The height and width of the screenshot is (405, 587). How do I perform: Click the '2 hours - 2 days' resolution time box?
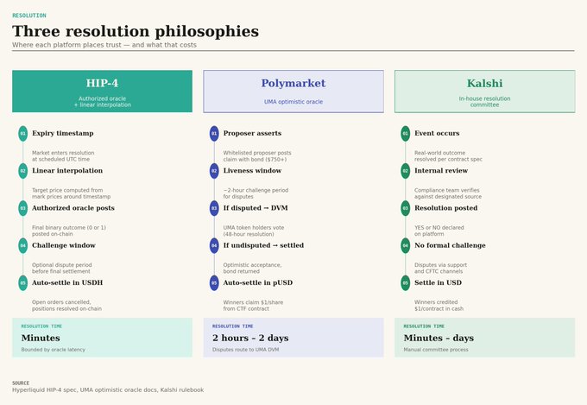293,338
